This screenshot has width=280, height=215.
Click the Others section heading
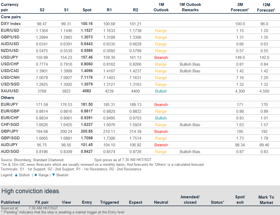coord(8,98)
